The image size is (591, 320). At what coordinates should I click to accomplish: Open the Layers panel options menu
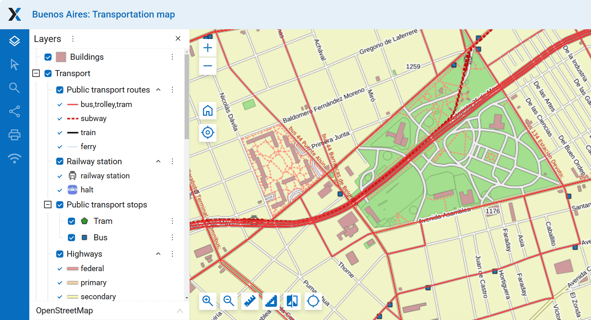(x=73, y=39)
